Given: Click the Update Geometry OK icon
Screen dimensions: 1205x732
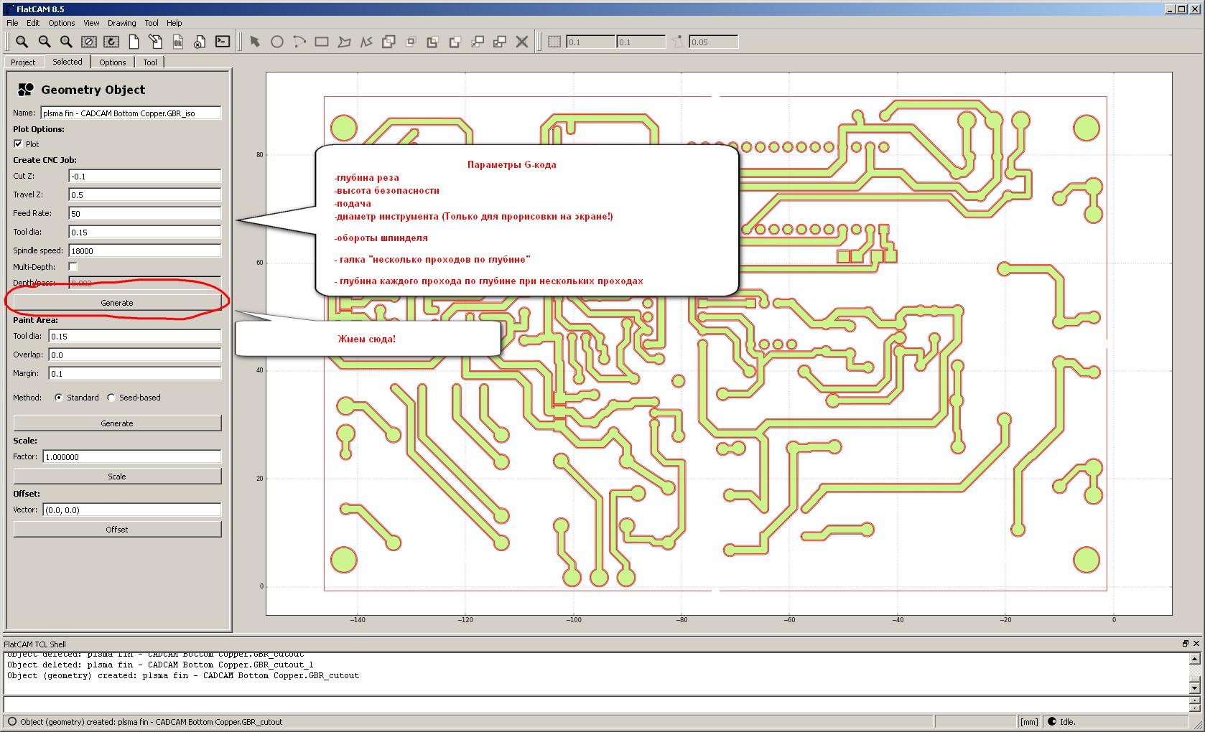Looking at the screenshot, I should point(178,42).
